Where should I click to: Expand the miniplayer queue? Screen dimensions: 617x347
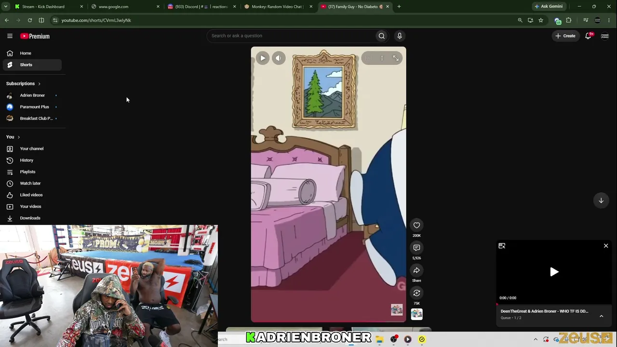point(602,316)
